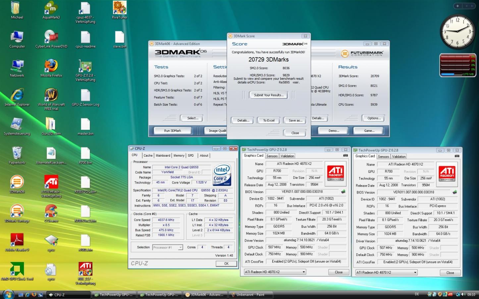The height and width of the screenshot is (299, 479).
Task: Click the ATI tray icon in system tray
Action: [x=450, y=294]
